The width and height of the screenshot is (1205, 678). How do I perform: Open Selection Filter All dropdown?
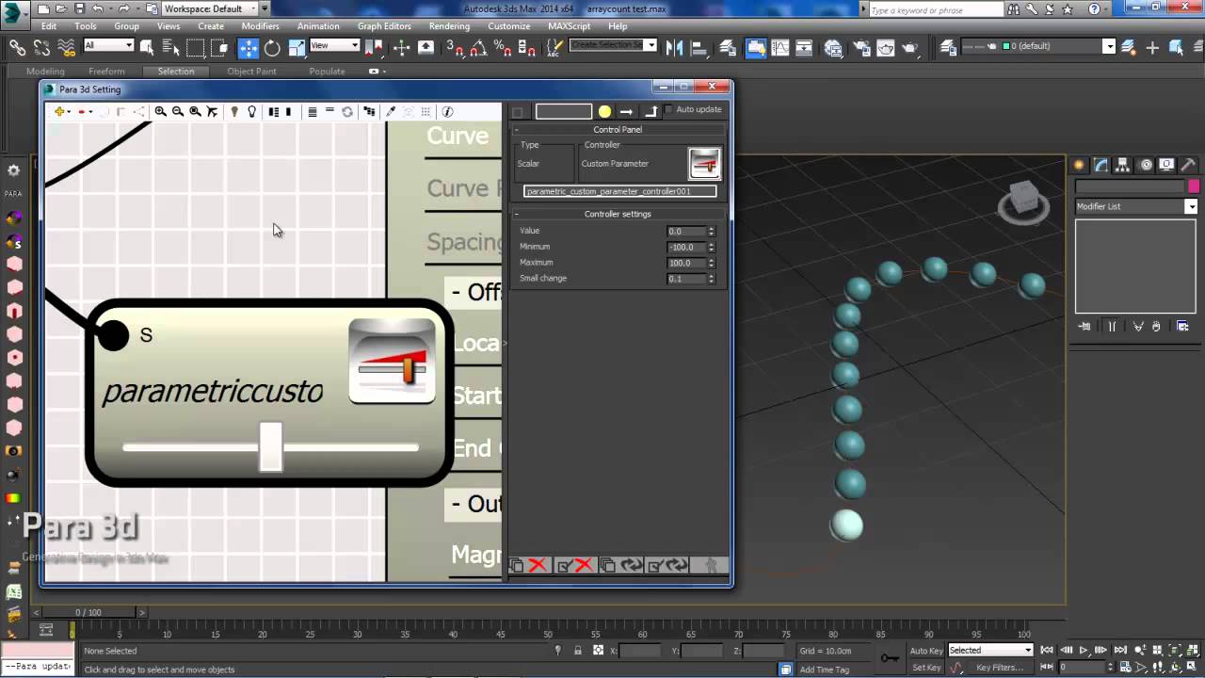tap(108, 45)
